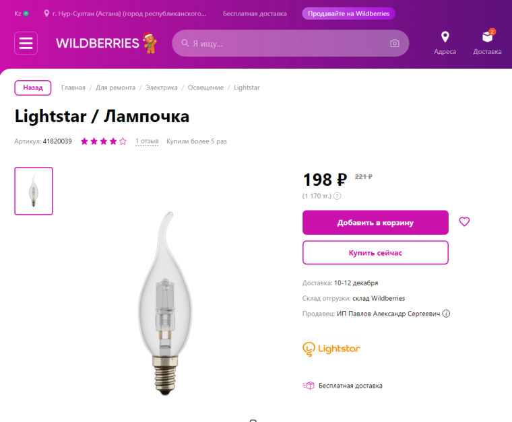
Task: Click the Wildberries logo
Action: (x=98, y=43)
